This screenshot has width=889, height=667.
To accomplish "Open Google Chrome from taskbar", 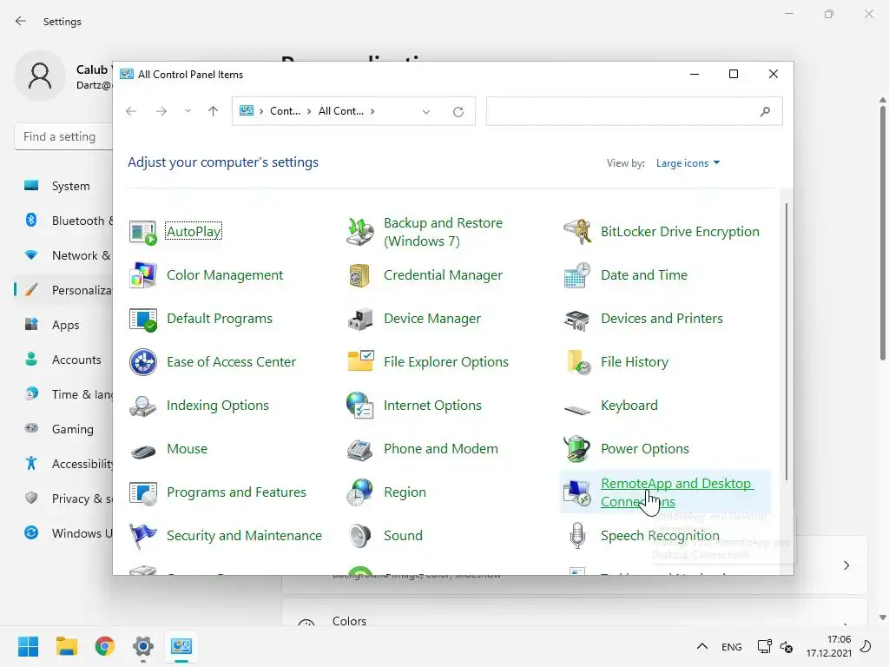I will pyautogui.click(x=104, y=646).
